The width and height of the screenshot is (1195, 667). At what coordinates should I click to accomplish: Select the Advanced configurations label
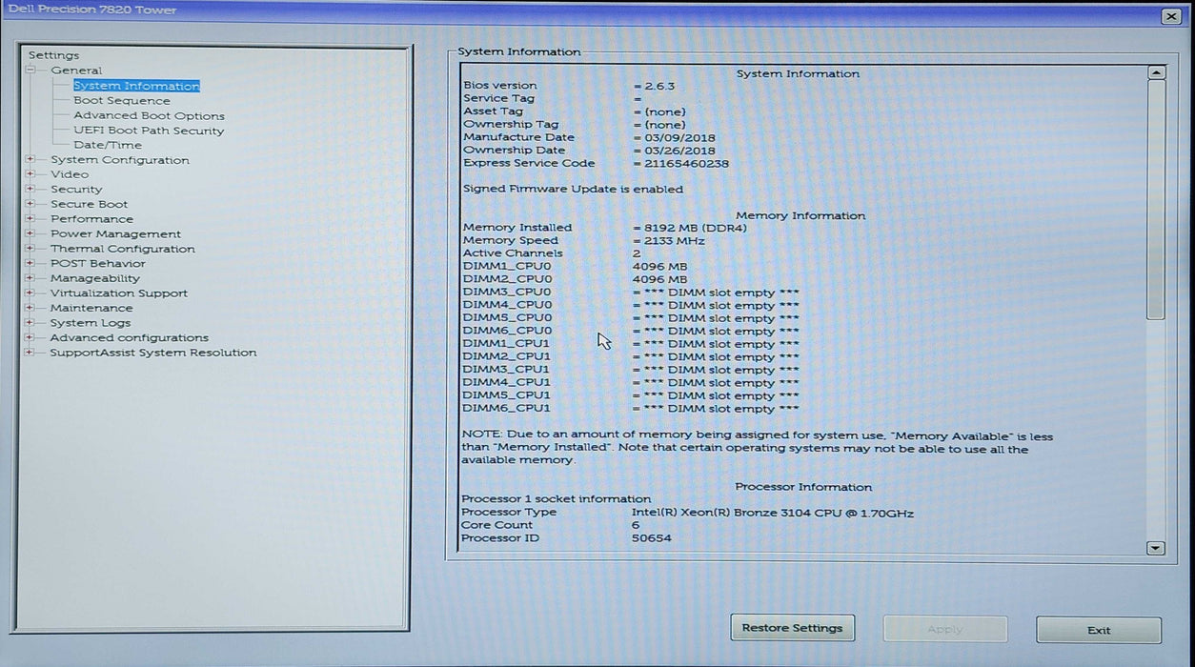tap(130, 337)
